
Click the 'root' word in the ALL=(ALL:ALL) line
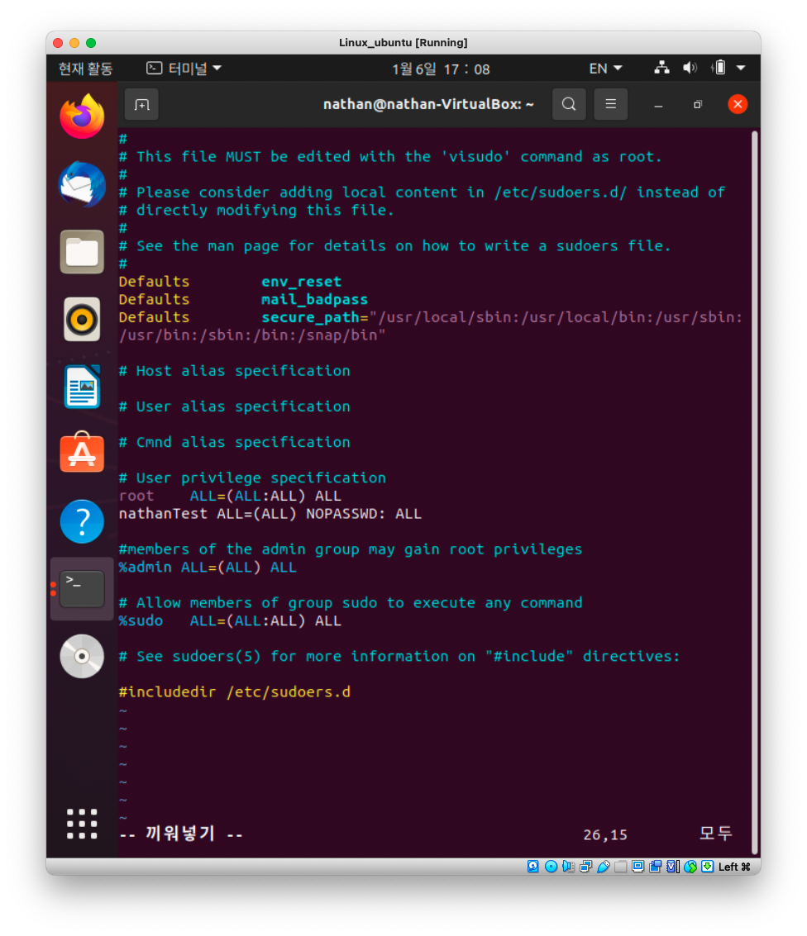click(x=136, y=496)
